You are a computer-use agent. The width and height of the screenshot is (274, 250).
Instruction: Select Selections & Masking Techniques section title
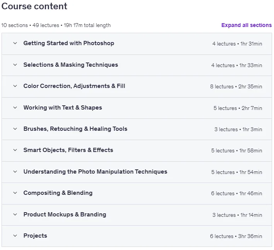[71, 65]
